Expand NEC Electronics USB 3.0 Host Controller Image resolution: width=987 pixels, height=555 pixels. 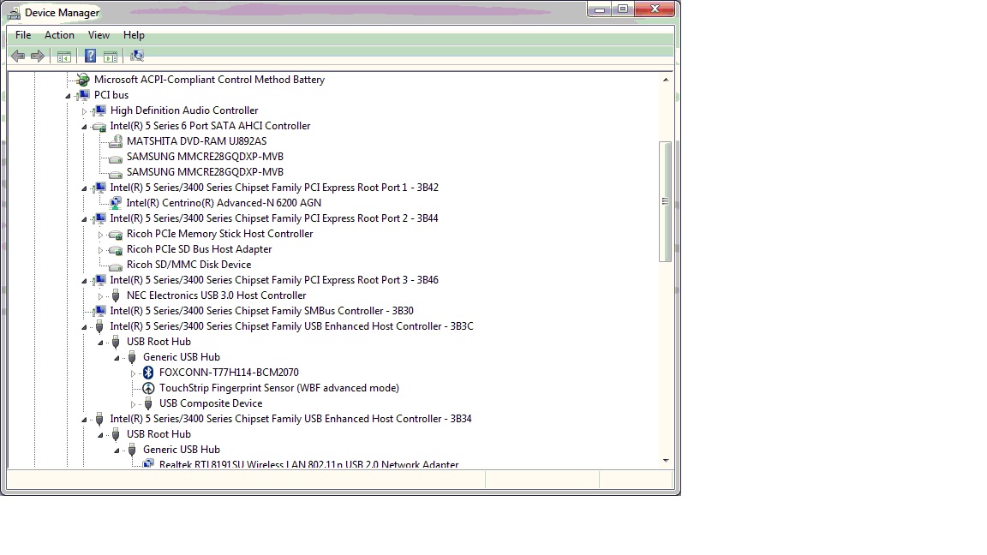(100, 296)
